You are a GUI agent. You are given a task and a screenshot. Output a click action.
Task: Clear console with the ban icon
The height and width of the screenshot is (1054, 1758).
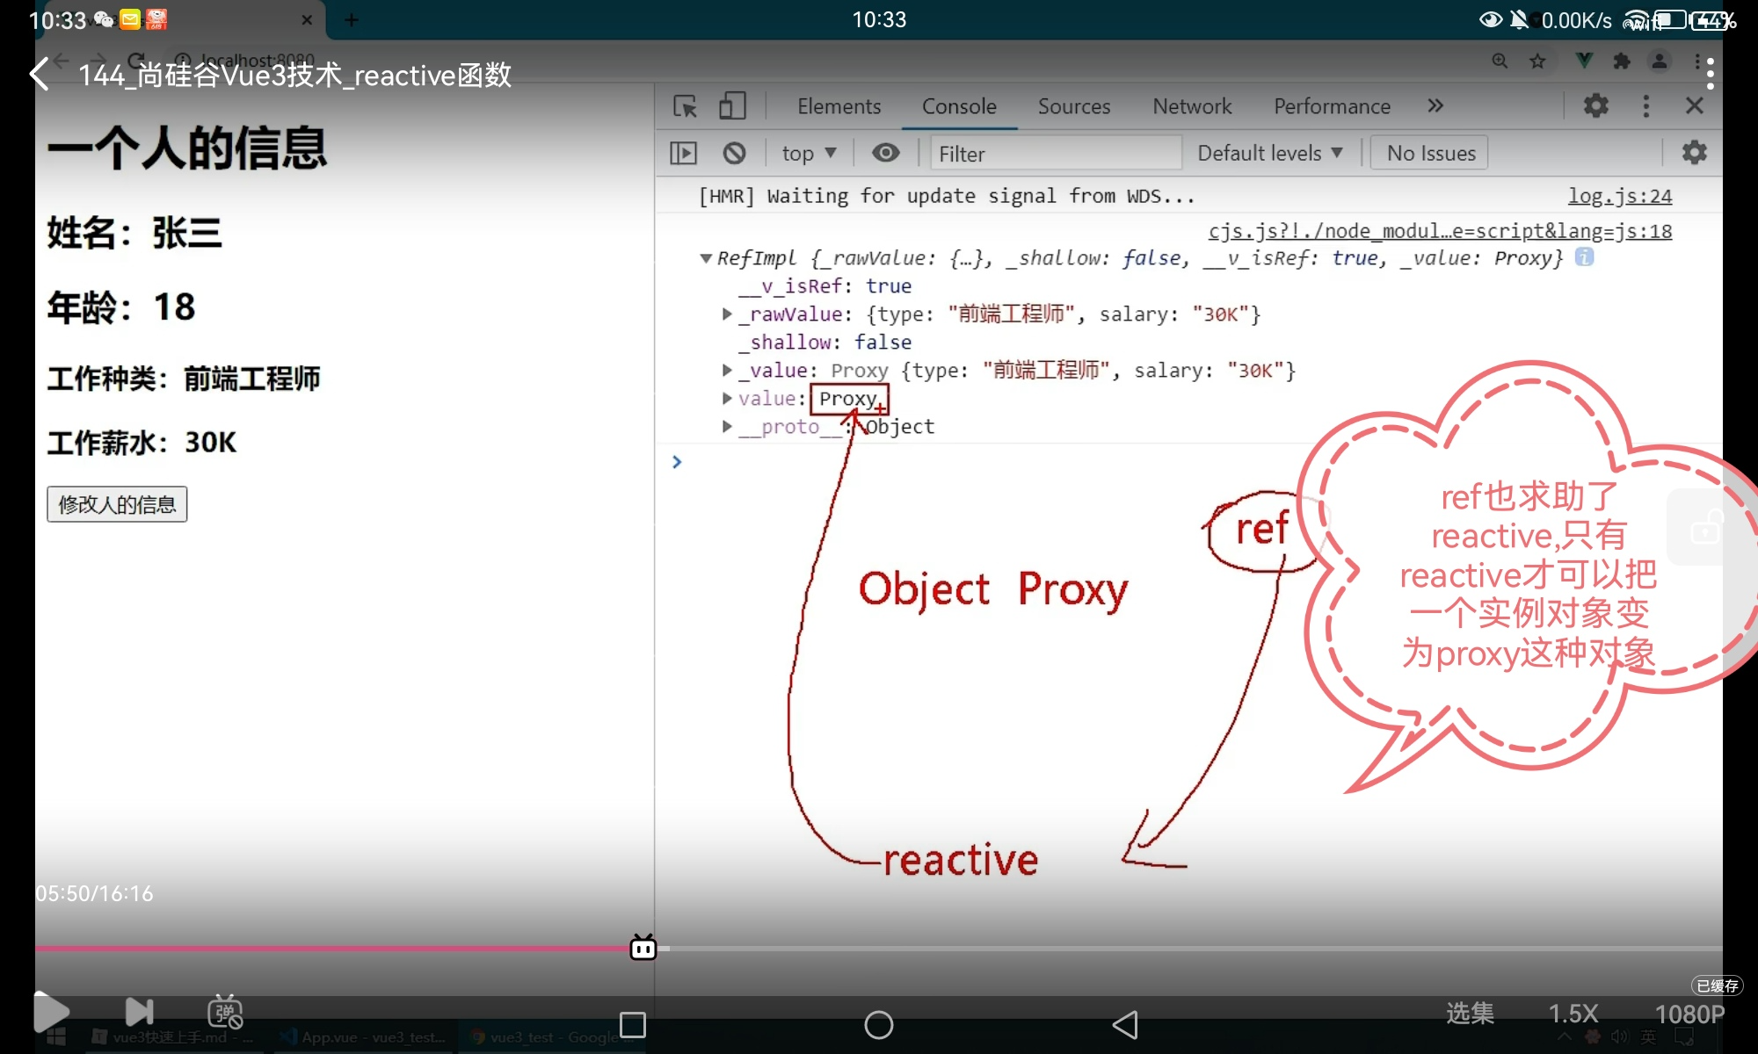coord(734,154)
